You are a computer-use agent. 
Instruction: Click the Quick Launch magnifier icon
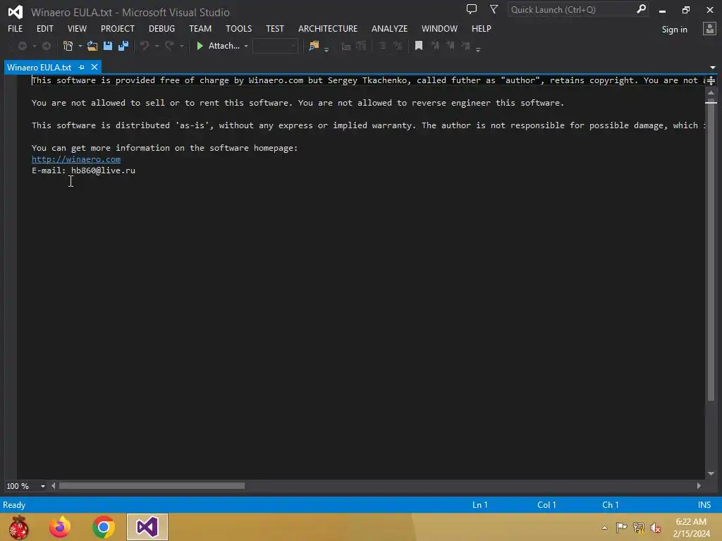point(641,9)
